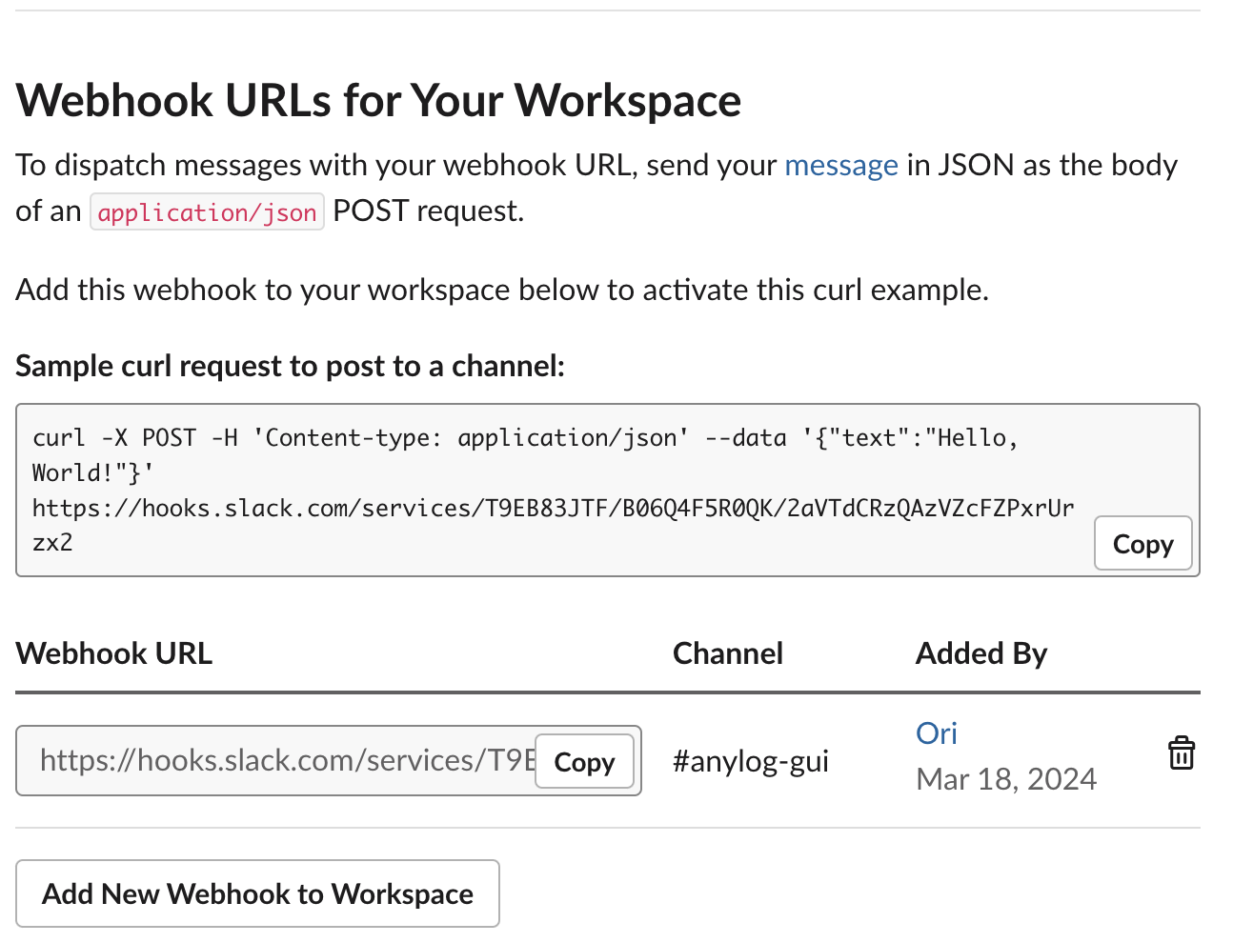Delete the #anylog-gui webhook with trash icon
The width and height of the screenshot is (1233, 943).
point(1181,753)
